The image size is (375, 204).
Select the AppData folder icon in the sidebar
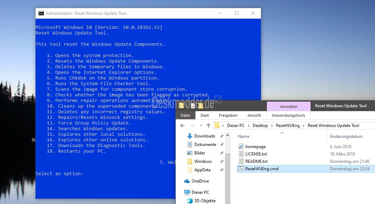190,170
